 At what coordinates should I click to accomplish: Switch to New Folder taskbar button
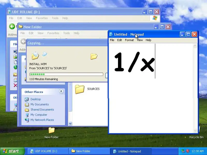coord(89,151)
